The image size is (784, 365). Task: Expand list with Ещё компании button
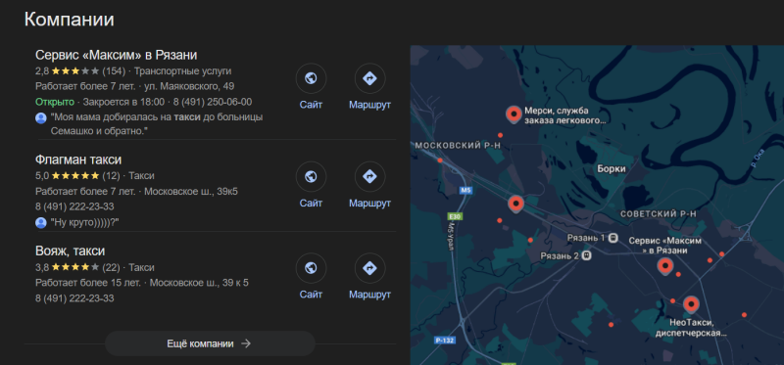210,343
